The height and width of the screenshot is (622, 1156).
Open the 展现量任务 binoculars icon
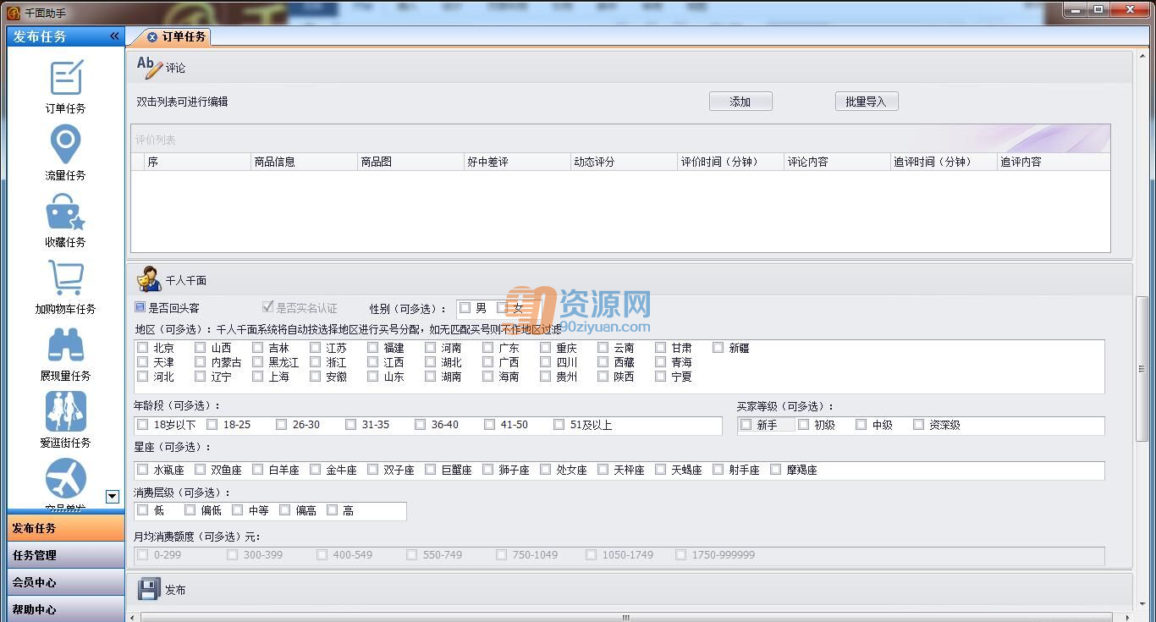tap(66, 345)
